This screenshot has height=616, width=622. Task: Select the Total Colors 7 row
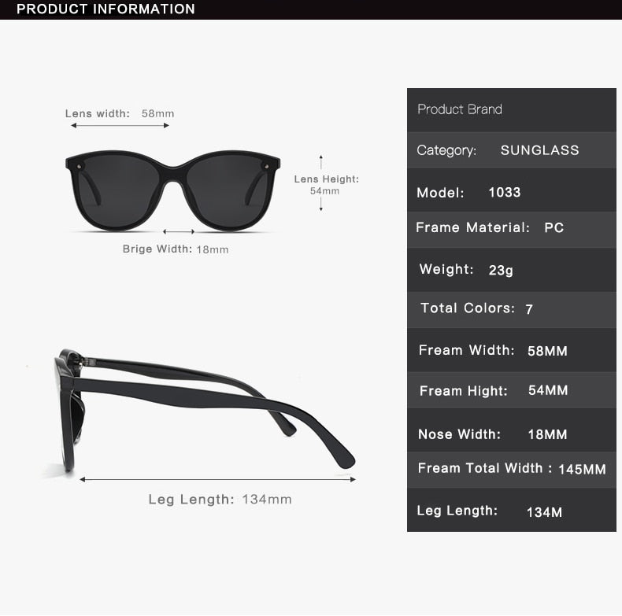(511, 310)
